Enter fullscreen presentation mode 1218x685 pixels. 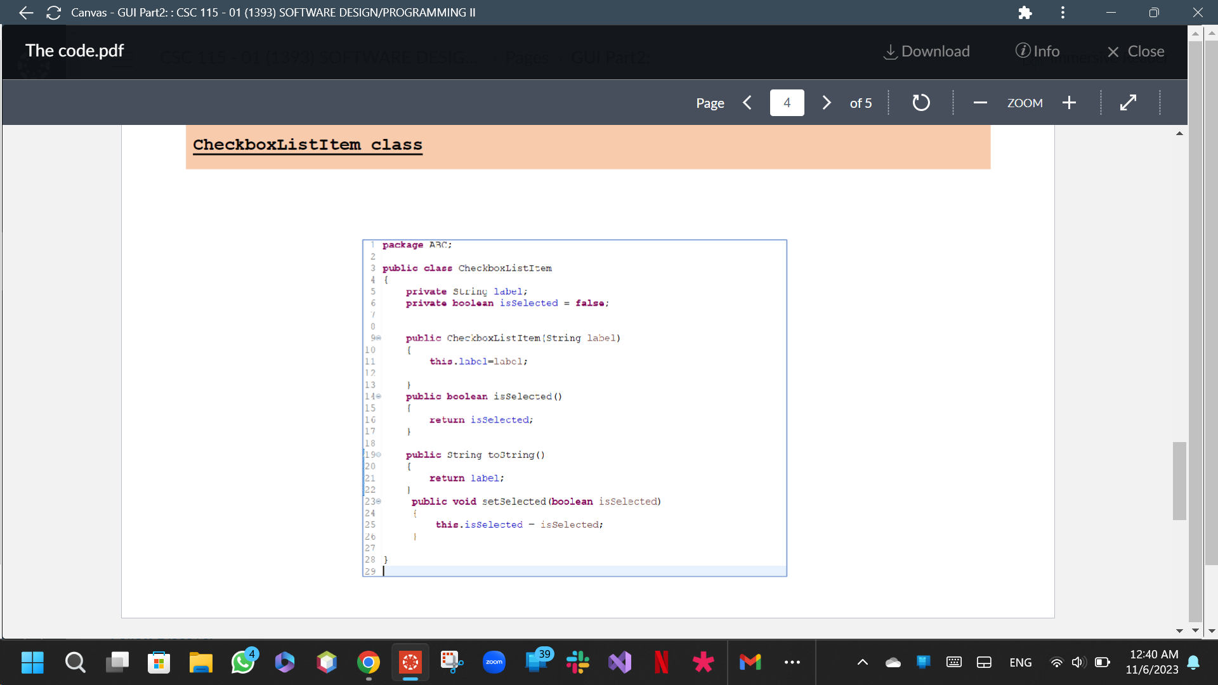[x=1129, y=102]
